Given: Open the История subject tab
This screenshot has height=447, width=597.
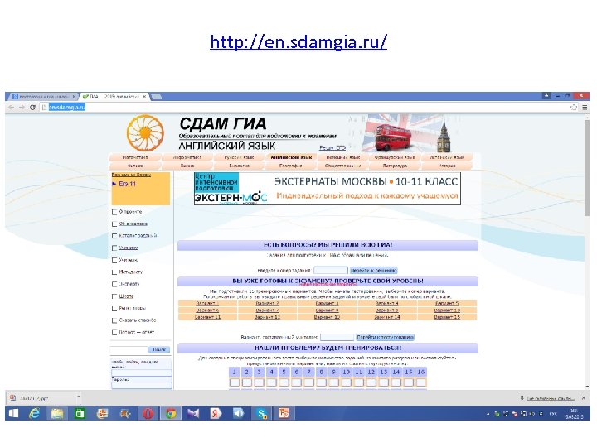Looking at the screenshot, I should pyautogui.click(x=447, y=166).
